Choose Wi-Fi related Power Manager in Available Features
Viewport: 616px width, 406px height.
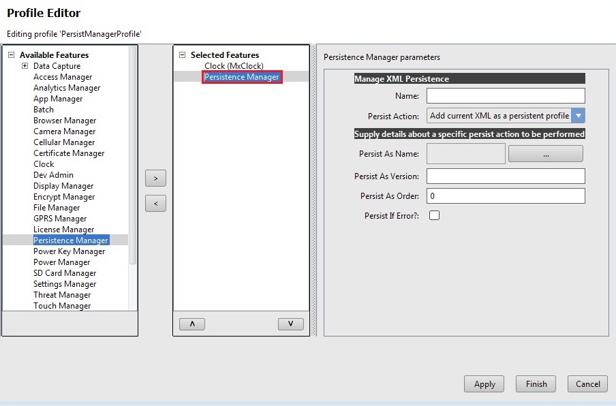(x=62, y=262)
